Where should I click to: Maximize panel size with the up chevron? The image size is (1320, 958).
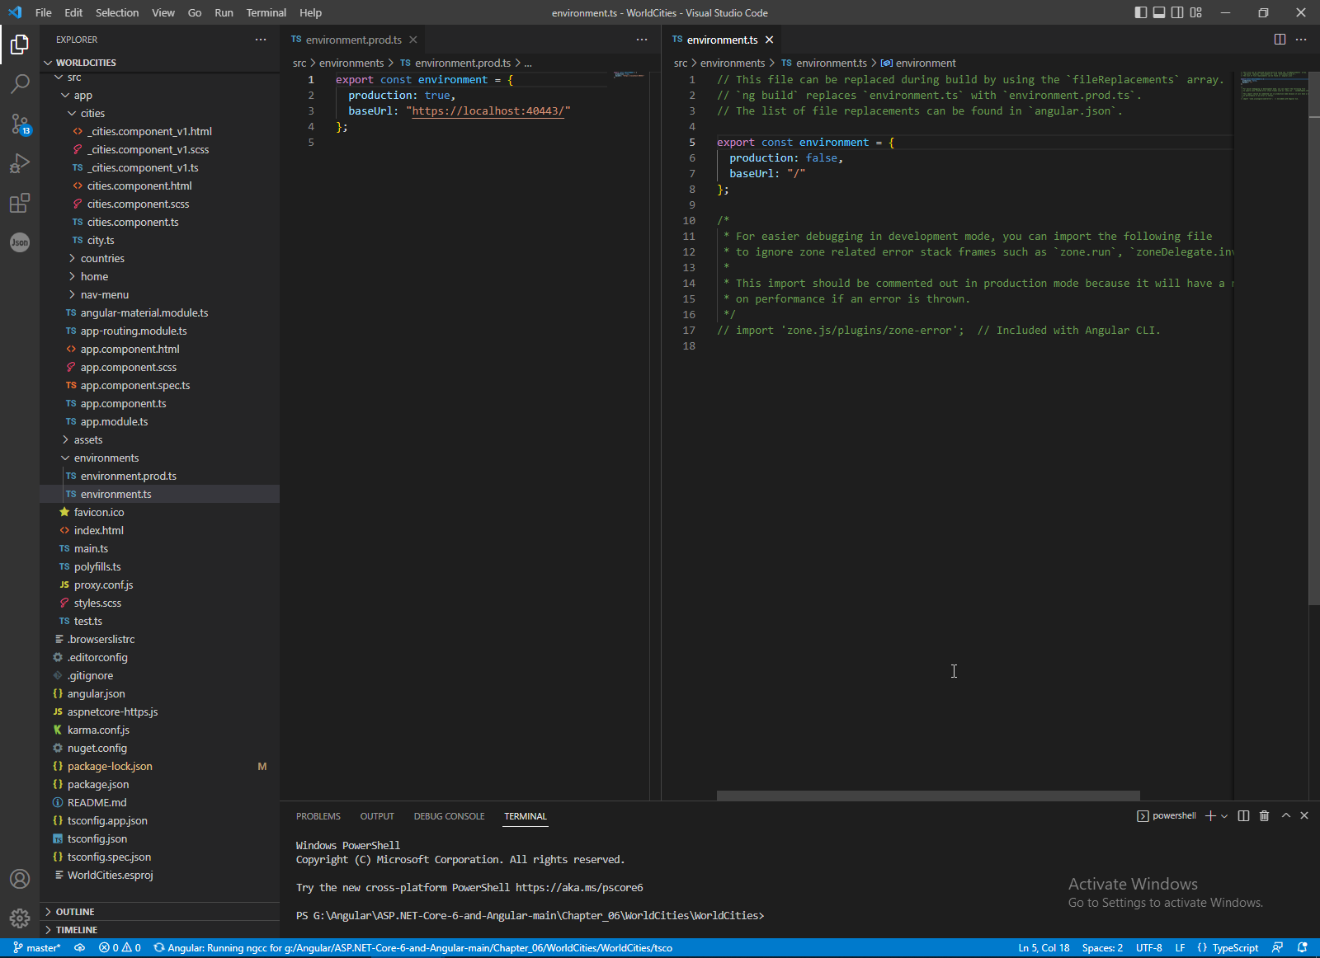[1285, 815]
